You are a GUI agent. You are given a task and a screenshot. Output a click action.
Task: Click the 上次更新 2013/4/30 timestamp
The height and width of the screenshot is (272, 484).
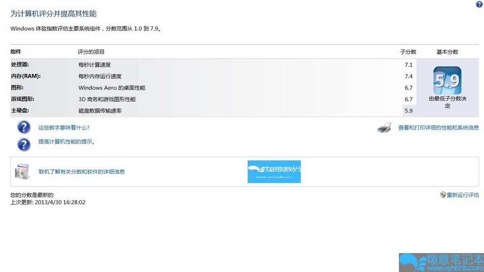tap(48, 202)
